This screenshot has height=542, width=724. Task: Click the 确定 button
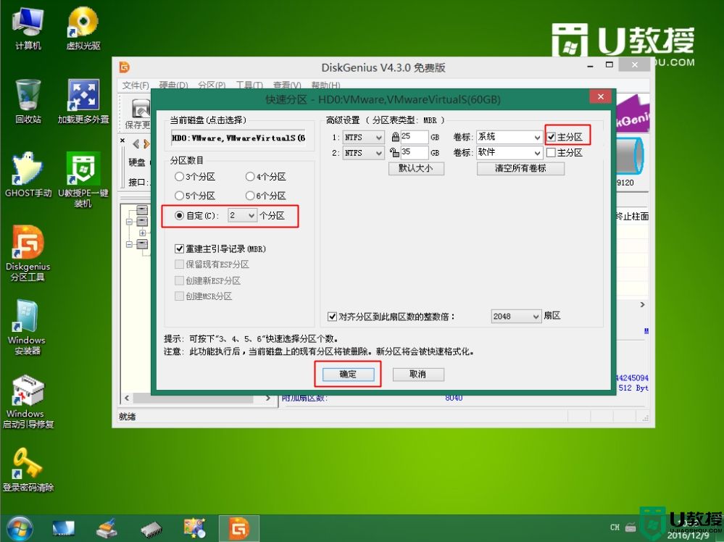click(x=348, y=375)
